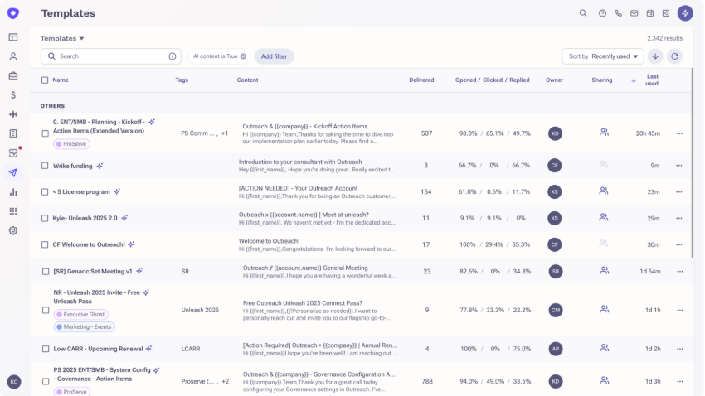
Task: Check the [SR] Genaric Set Meeting v1 row
Action: (46, 271)
